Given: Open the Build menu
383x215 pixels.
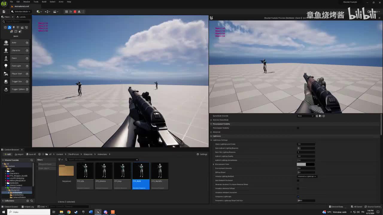Looking at the screenshot, I should 44,2.
